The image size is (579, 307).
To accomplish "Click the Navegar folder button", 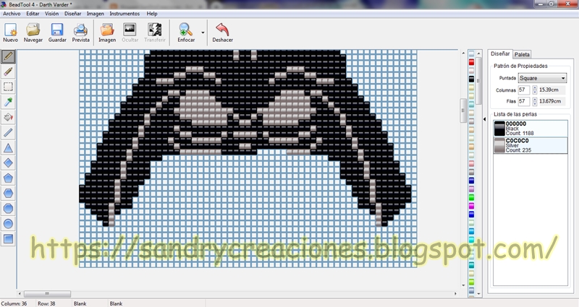I will click(x=33, y=33).
